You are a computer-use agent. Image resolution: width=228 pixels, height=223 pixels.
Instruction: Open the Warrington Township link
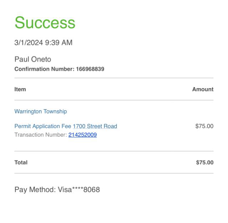click(x=41, y=112)
